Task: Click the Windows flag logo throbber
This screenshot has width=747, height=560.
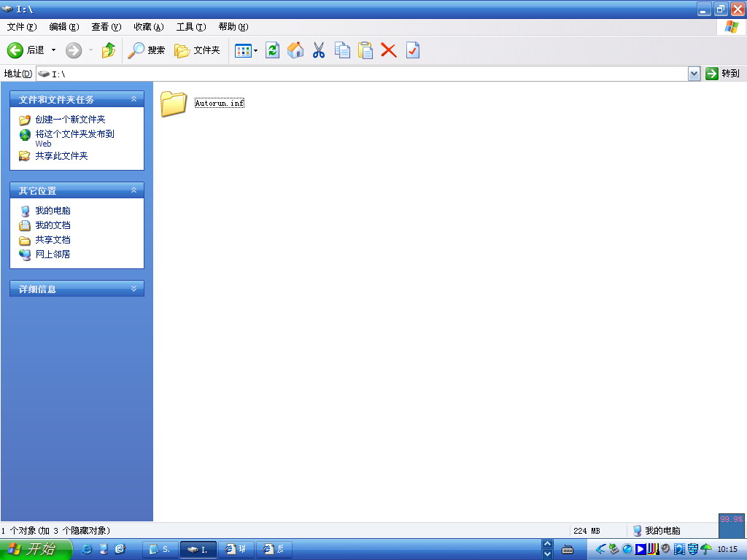Action: coord(731,27)
